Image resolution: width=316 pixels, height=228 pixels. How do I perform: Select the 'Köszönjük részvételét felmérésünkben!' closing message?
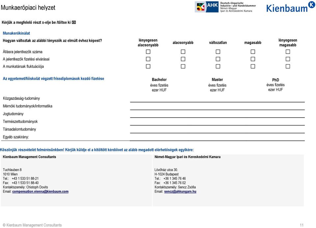32,150
